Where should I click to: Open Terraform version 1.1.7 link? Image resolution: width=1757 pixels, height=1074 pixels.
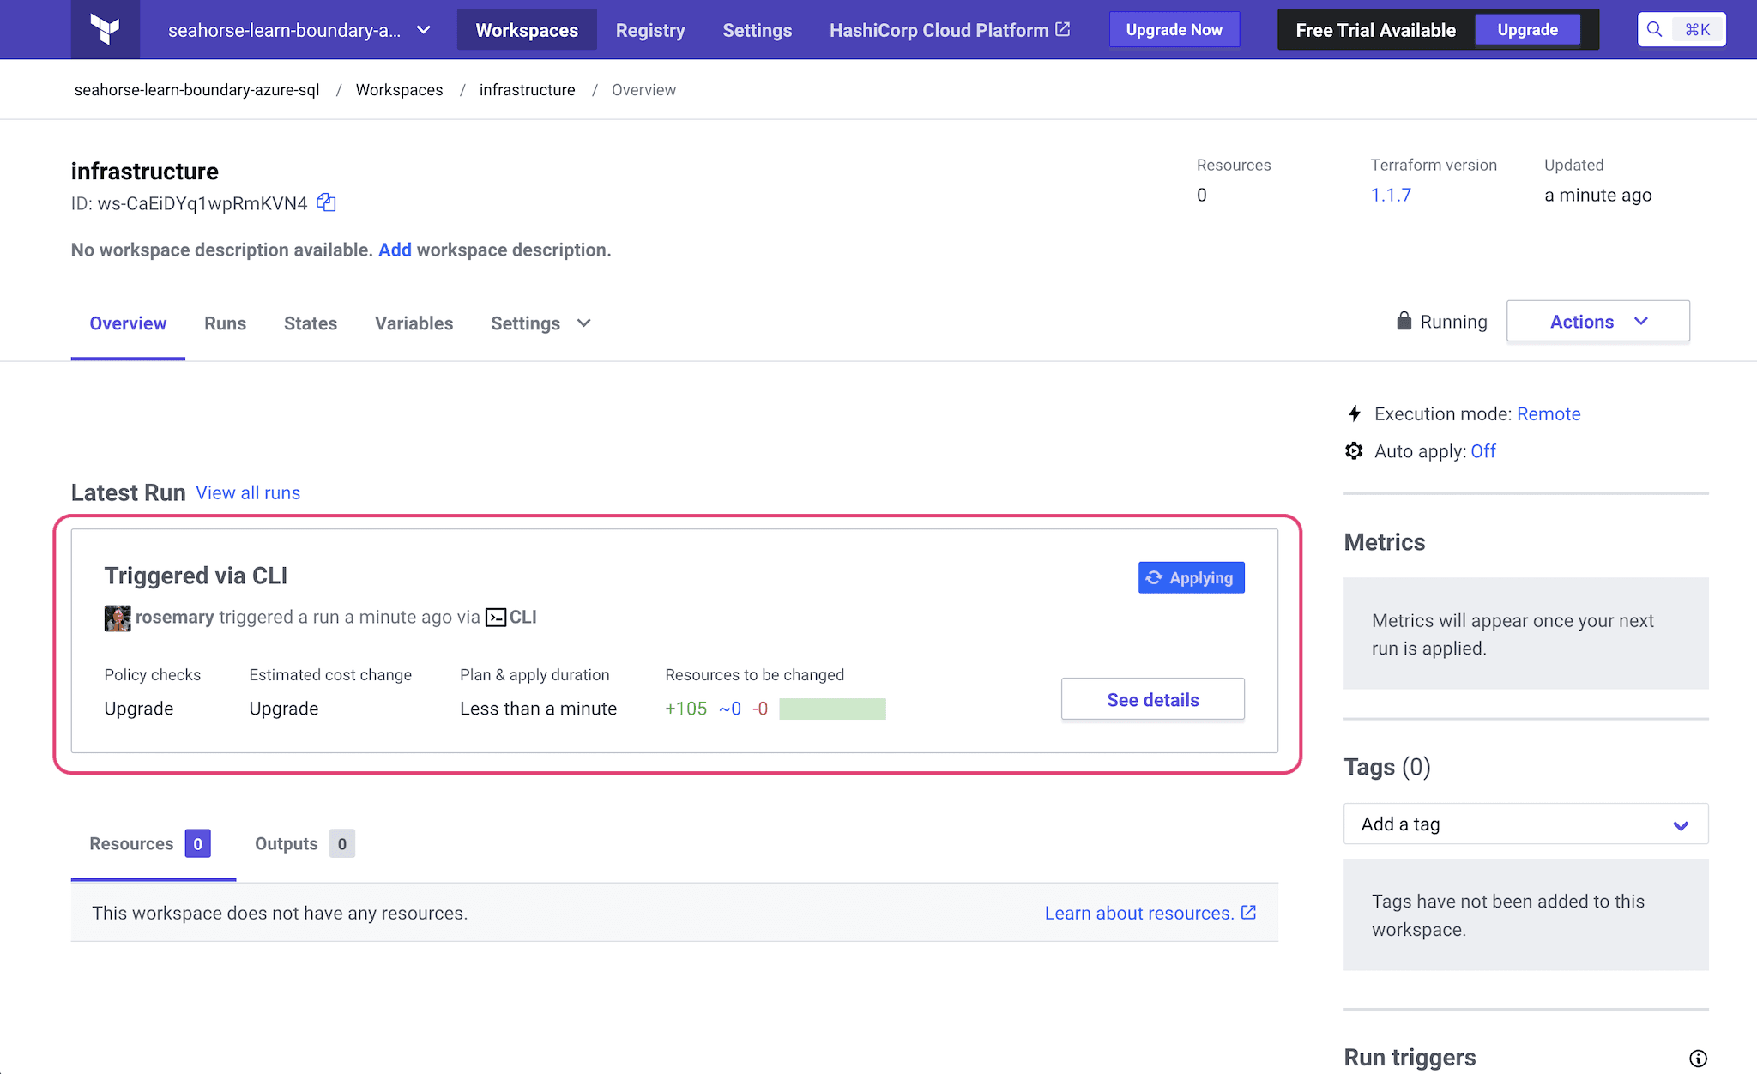[1391, 195]
